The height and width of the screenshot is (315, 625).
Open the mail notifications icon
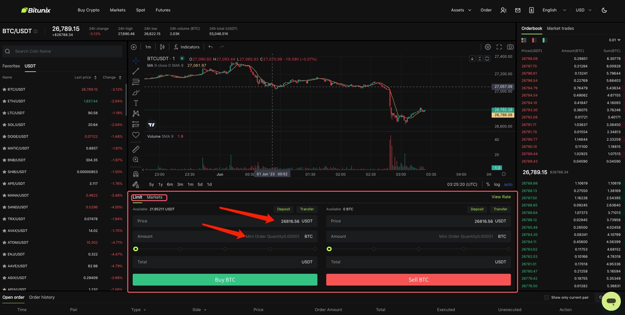tap(518, 10)
